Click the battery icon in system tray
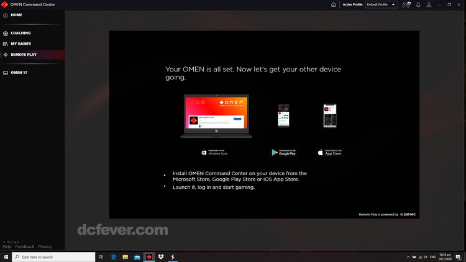The height and width of the screenshot is (262, 466). tap(414, 257)
